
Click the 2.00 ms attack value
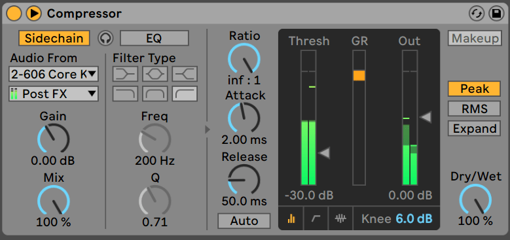pos(244,140)
